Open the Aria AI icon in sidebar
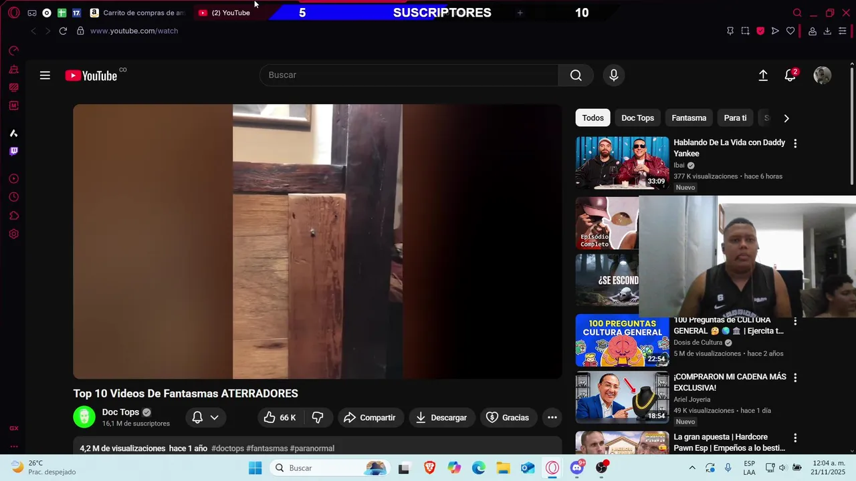The width and height of the screenshot is (856, 481). click(x=13, y=133)
